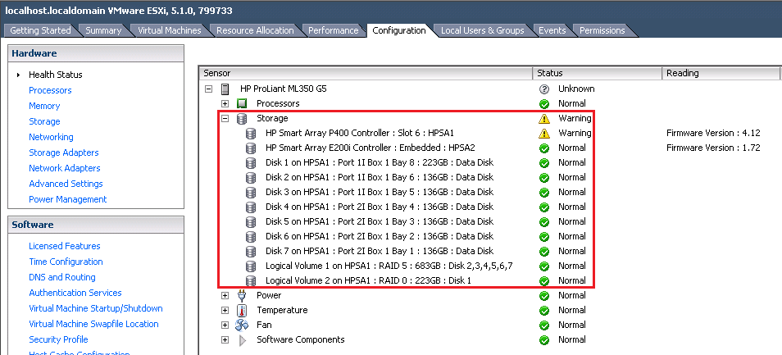Collapse the Storage tree node
Screen dimensions: 782x355
coord(225,118)
